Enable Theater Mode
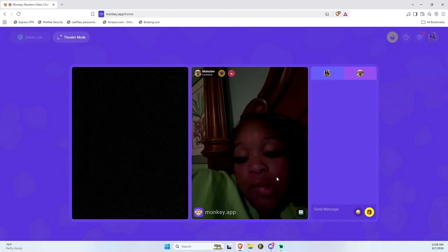Viewport: 448px width, 252px height. (x=71, y=37)
